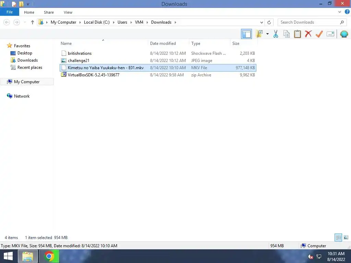Click the New folder icon in quick access toolbar
This screenshot has width=351, height=263.
[x=21, y=4]
